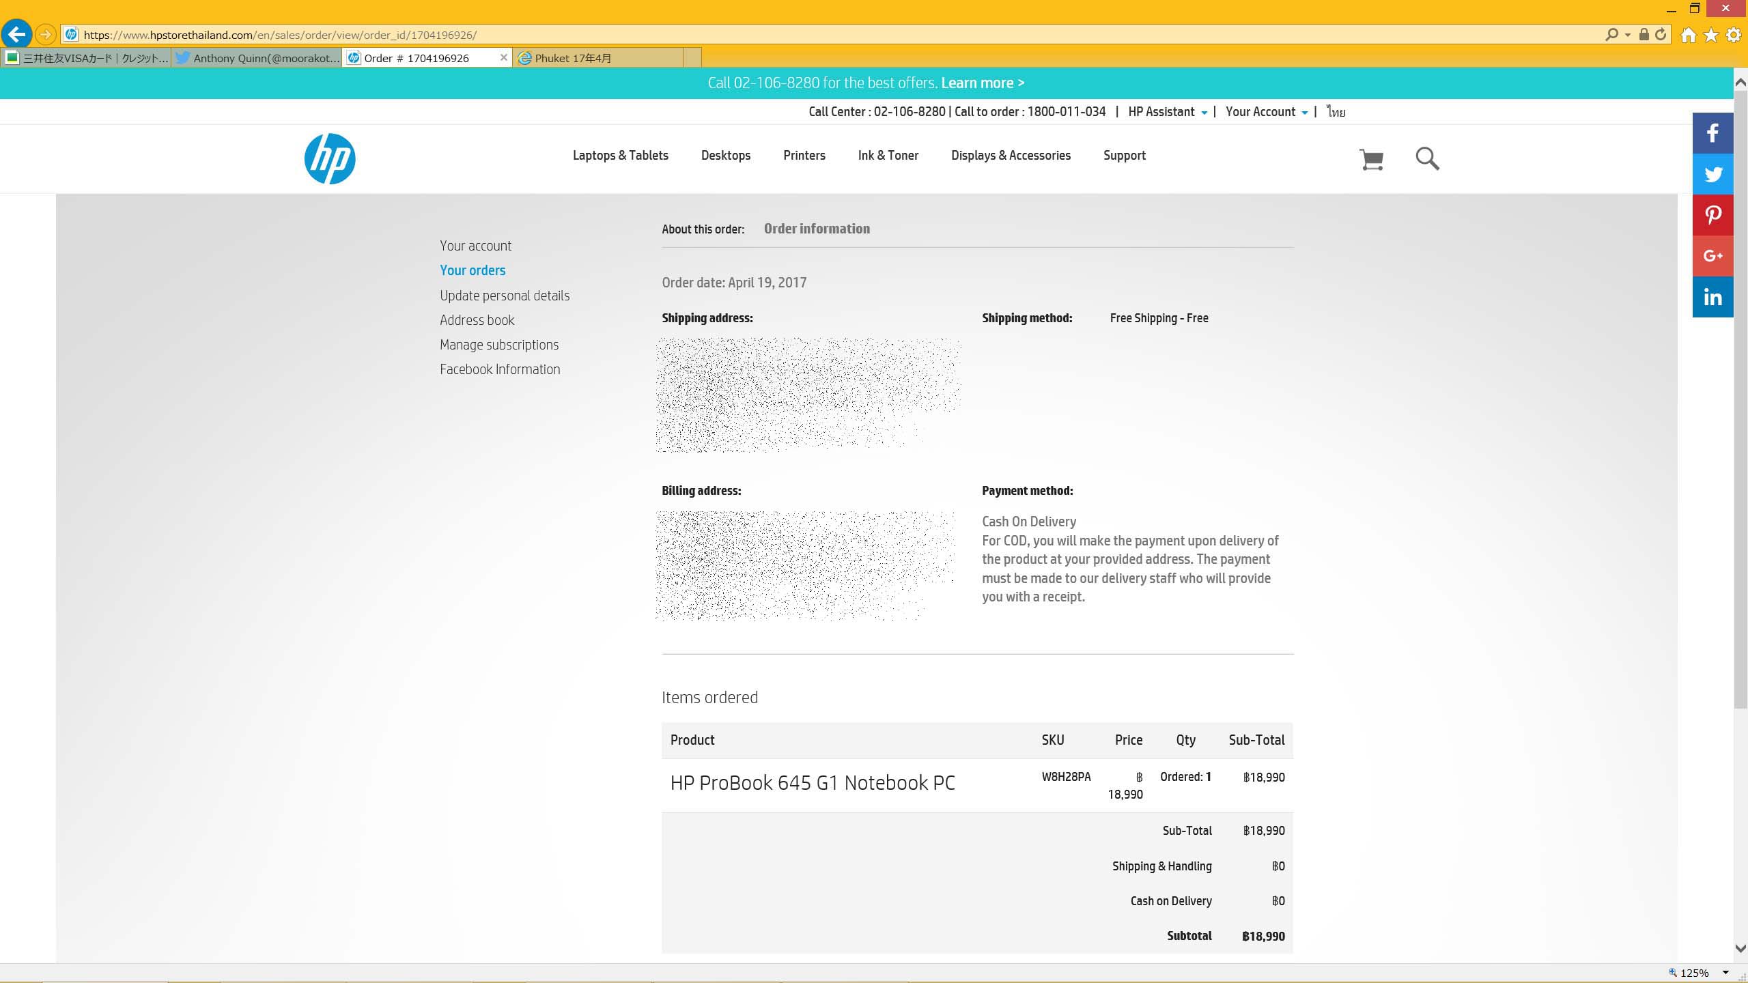Open a new browser tab
1748x983 pixels.
(x=692, y=58)
